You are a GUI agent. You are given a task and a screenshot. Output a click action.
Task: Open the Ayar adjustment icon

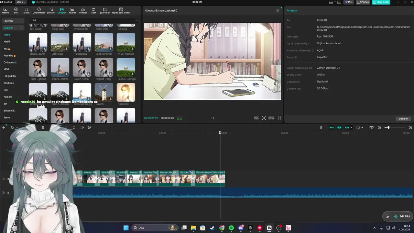93,11
